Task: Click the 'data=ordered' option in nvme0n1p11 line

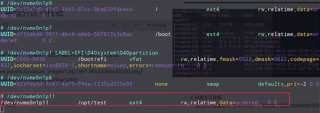Action: tap(239, 103)
